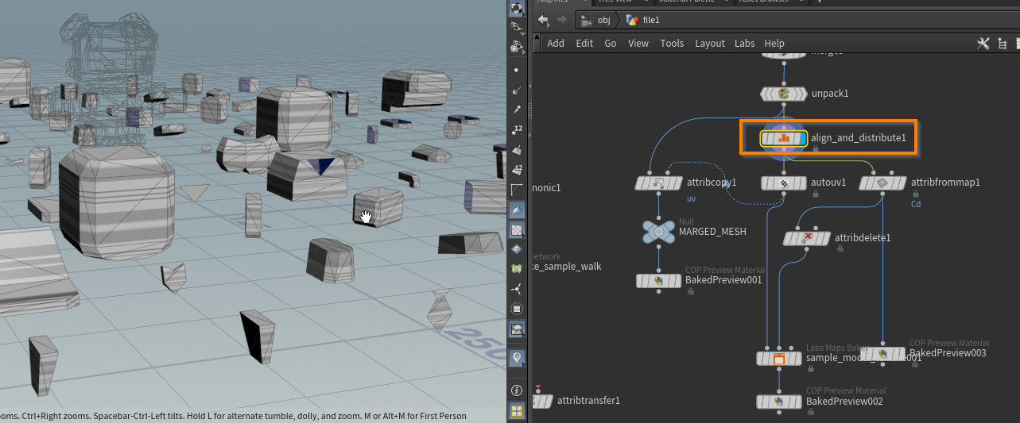This screenshot has height=423, width=1020.
Task: Click the round striped viewport icon
Action: point(517,308)
